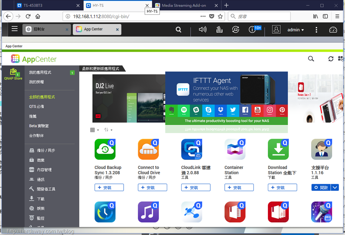
Task: Switch to TS-453BT3 browser tab
Action: (x=49, y=5)
